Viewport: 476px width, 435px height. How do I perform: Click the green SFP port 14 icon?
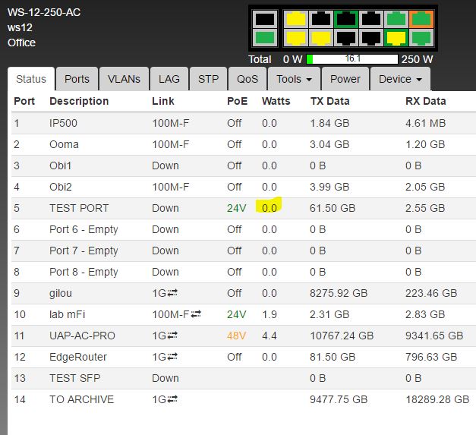click(x=265, y=36)
